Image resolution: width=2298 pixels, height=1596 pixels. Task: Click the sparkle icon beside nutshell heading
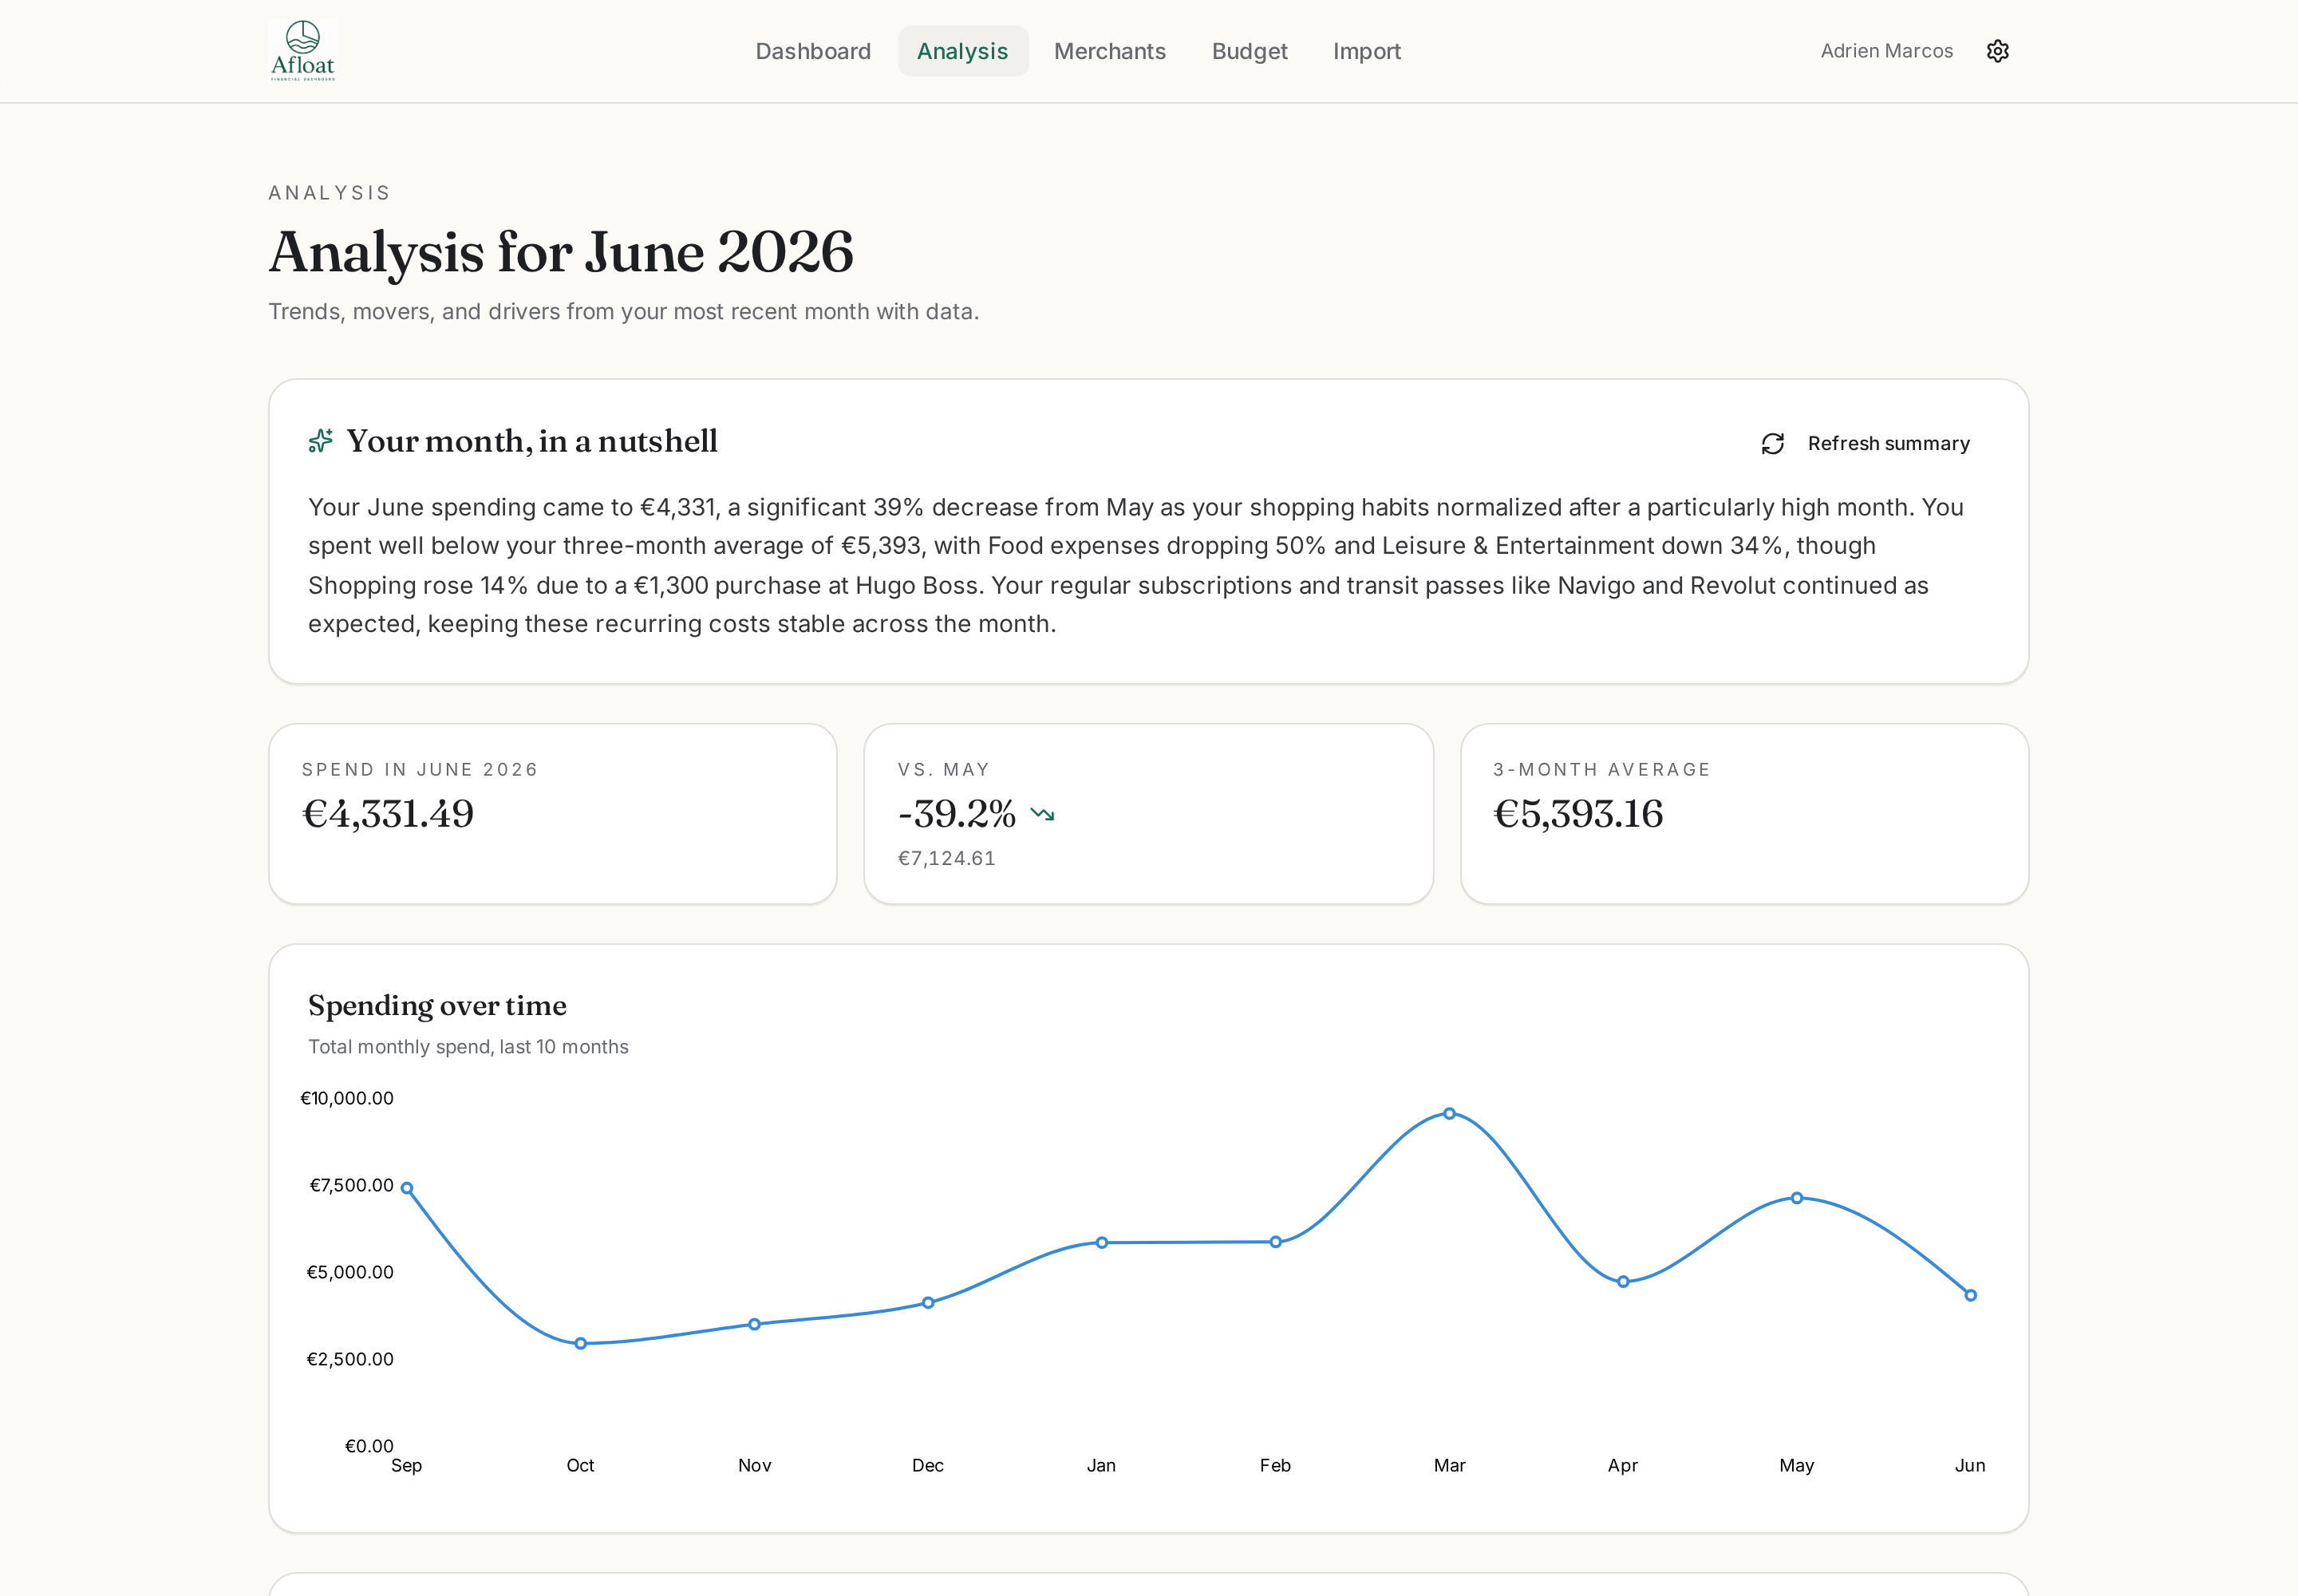click(320, 441)
